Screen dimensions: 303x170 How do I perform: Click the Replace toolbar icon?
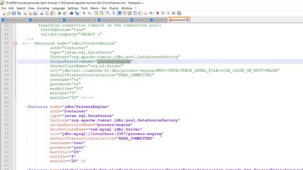(x=77, y=13)
